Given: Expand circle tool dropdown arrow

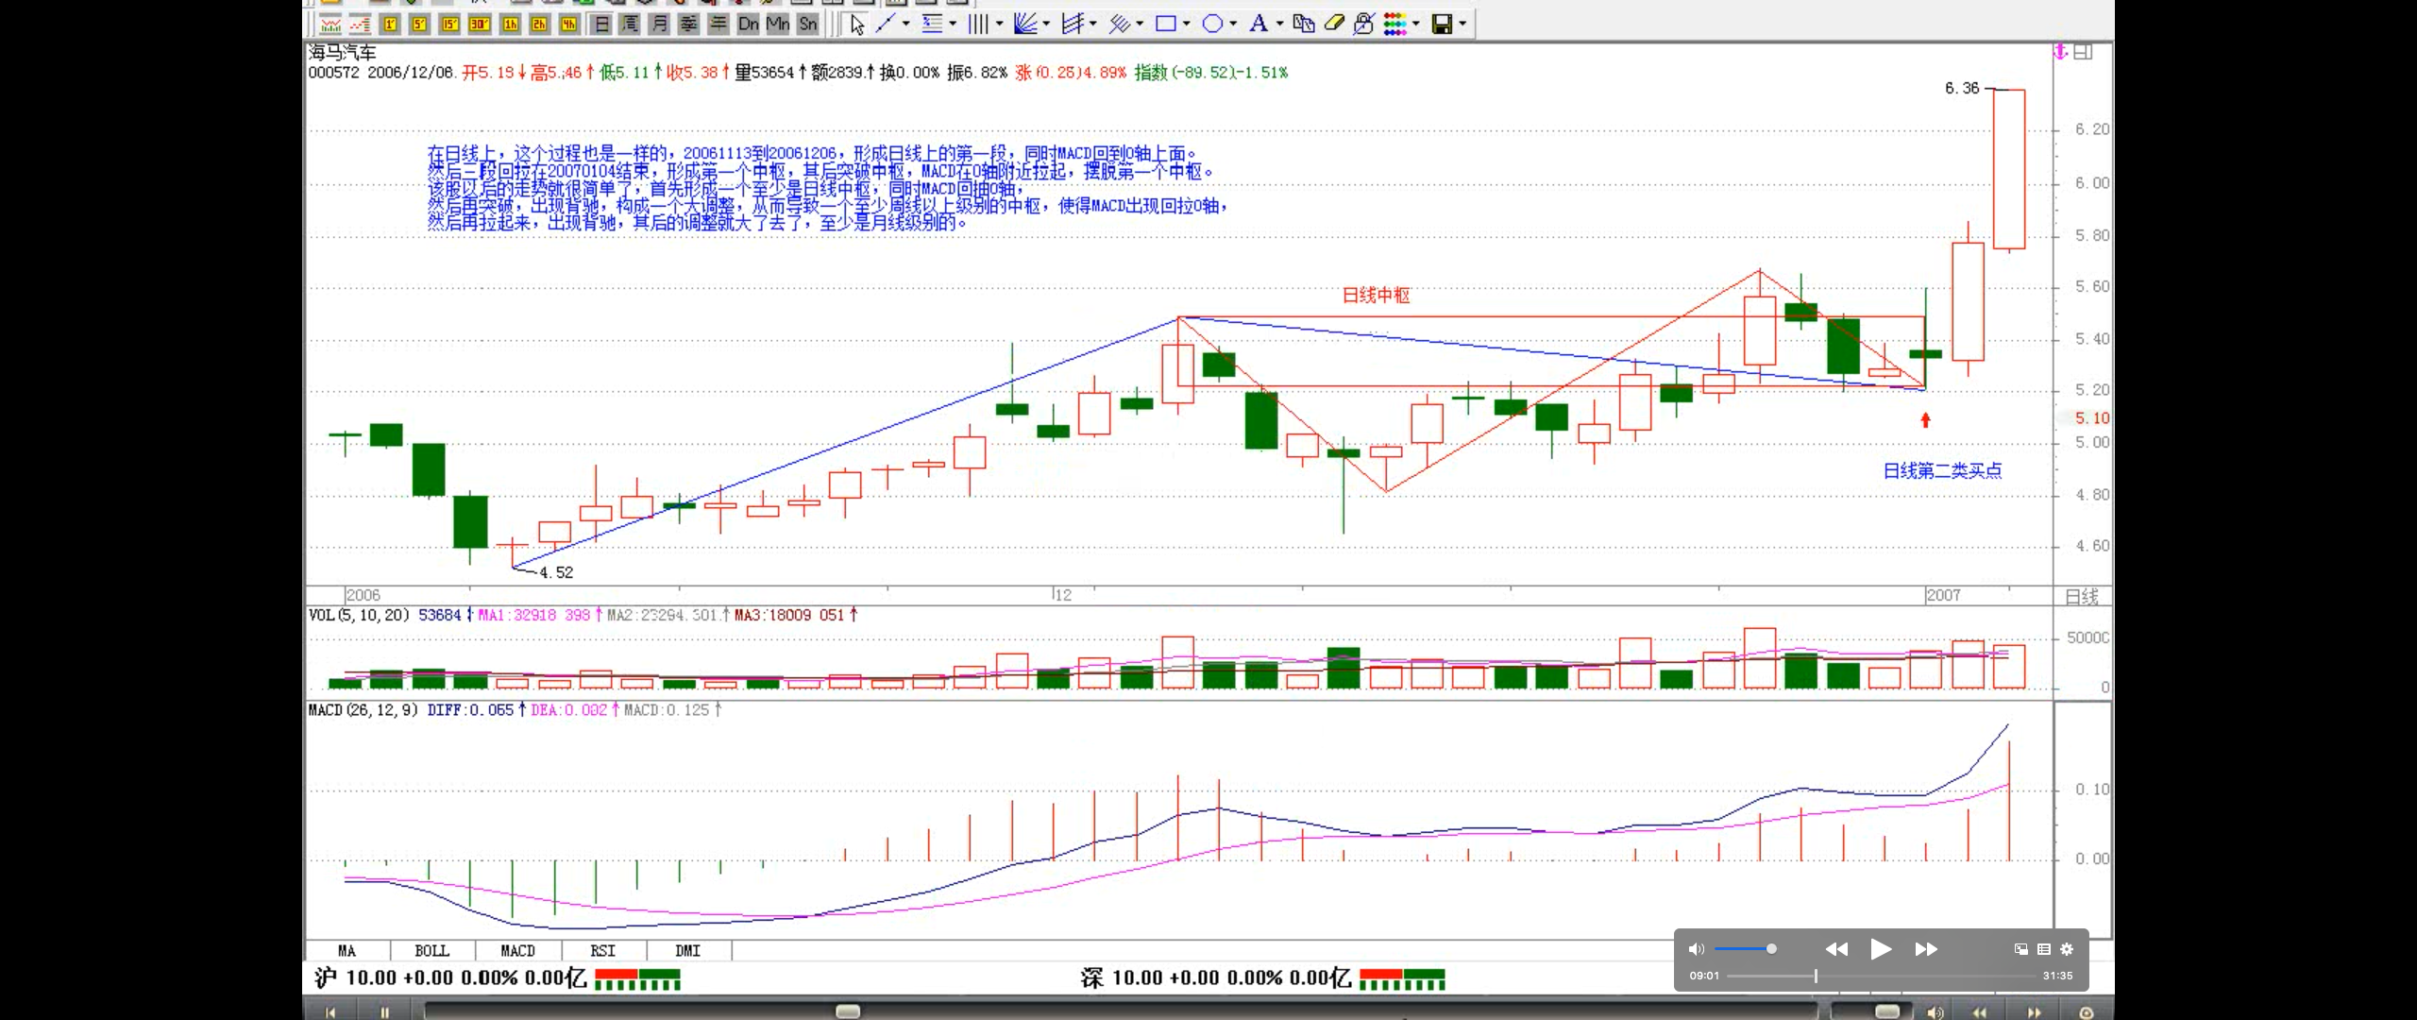Looking at the screenshot, I should coord(1233,25).
